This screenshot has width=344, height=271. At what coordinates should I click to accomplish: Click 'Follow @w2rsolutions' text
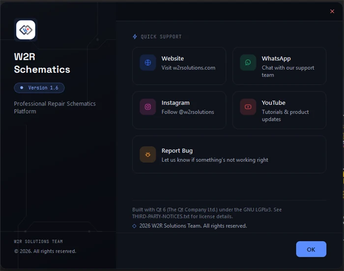click(188, 112)
